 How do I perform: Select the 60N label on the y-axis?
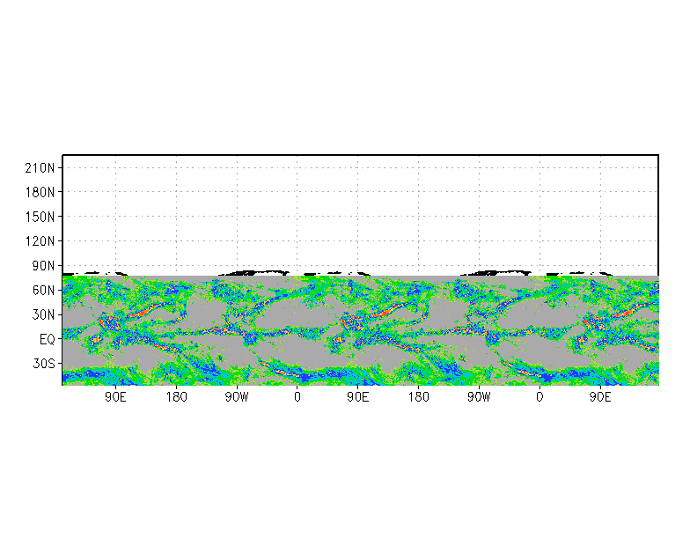coord(42,290)
